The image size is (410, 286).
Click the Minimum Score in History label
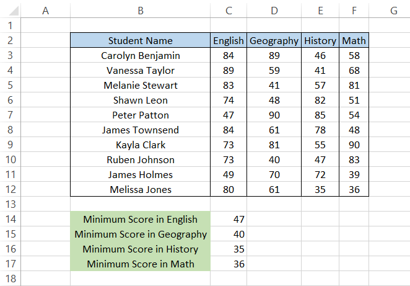click(x=141, y=249)
